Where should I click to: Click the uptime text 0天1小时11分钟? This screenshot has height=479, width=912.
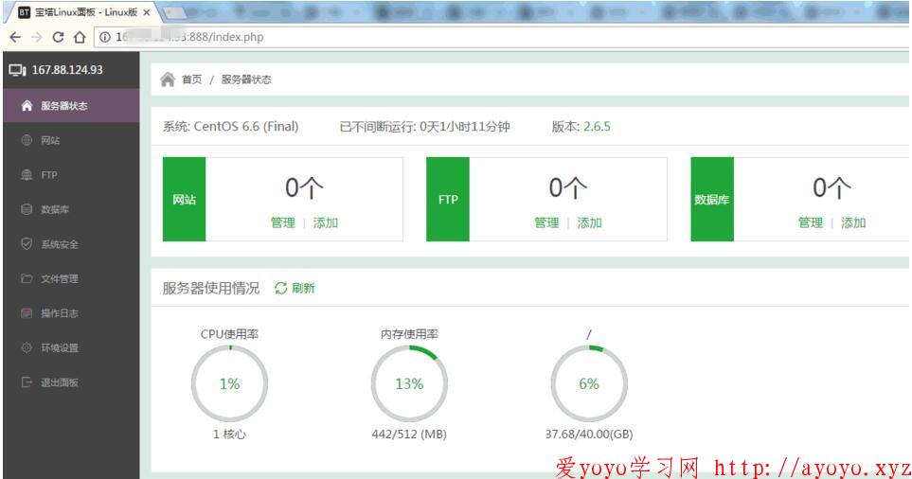465,127
